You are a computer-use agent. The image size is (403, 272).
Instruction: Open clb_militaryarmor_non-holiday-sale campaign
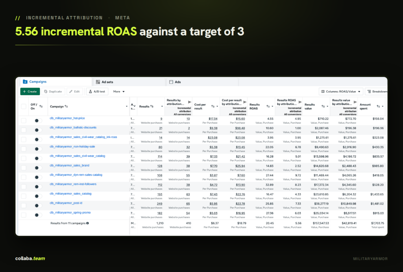tap(72, 147)
